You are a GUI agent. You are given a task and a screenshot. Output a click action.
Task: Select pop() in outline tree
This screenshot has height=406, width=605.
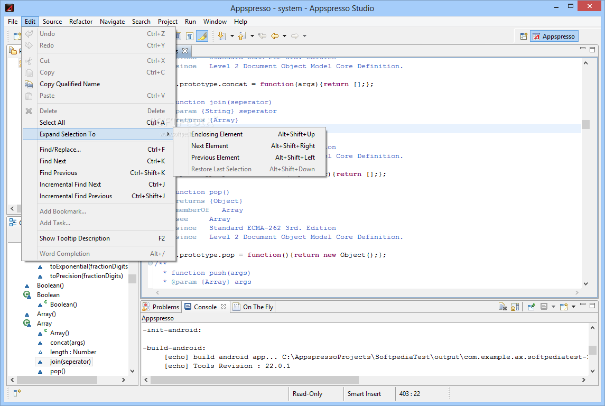point(58,371)
